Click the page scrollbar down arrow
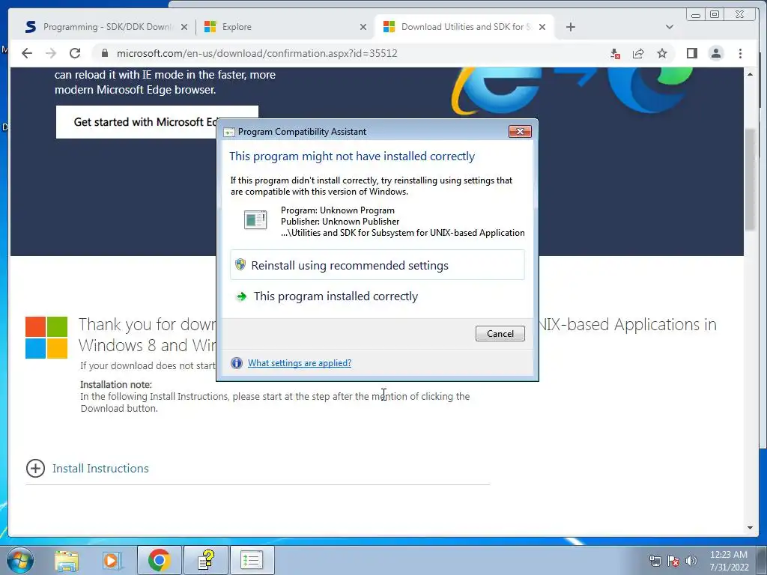767x575 pixels. click(x=750, y=528)
